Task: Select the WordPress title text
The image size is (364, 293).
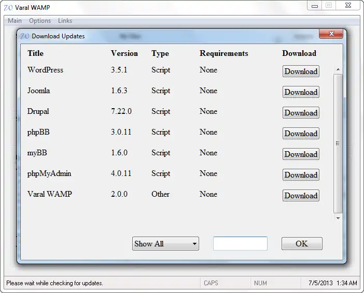Action: (x=45, y=70)
